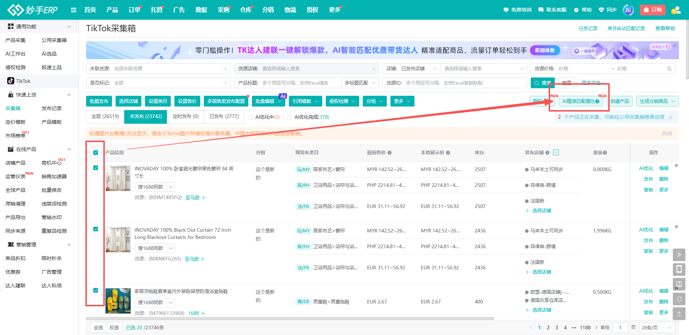The height and width of the screenshot is (335, 689).
Task: Open the 是否标记 dropdown
Action: tap(158, 83)
